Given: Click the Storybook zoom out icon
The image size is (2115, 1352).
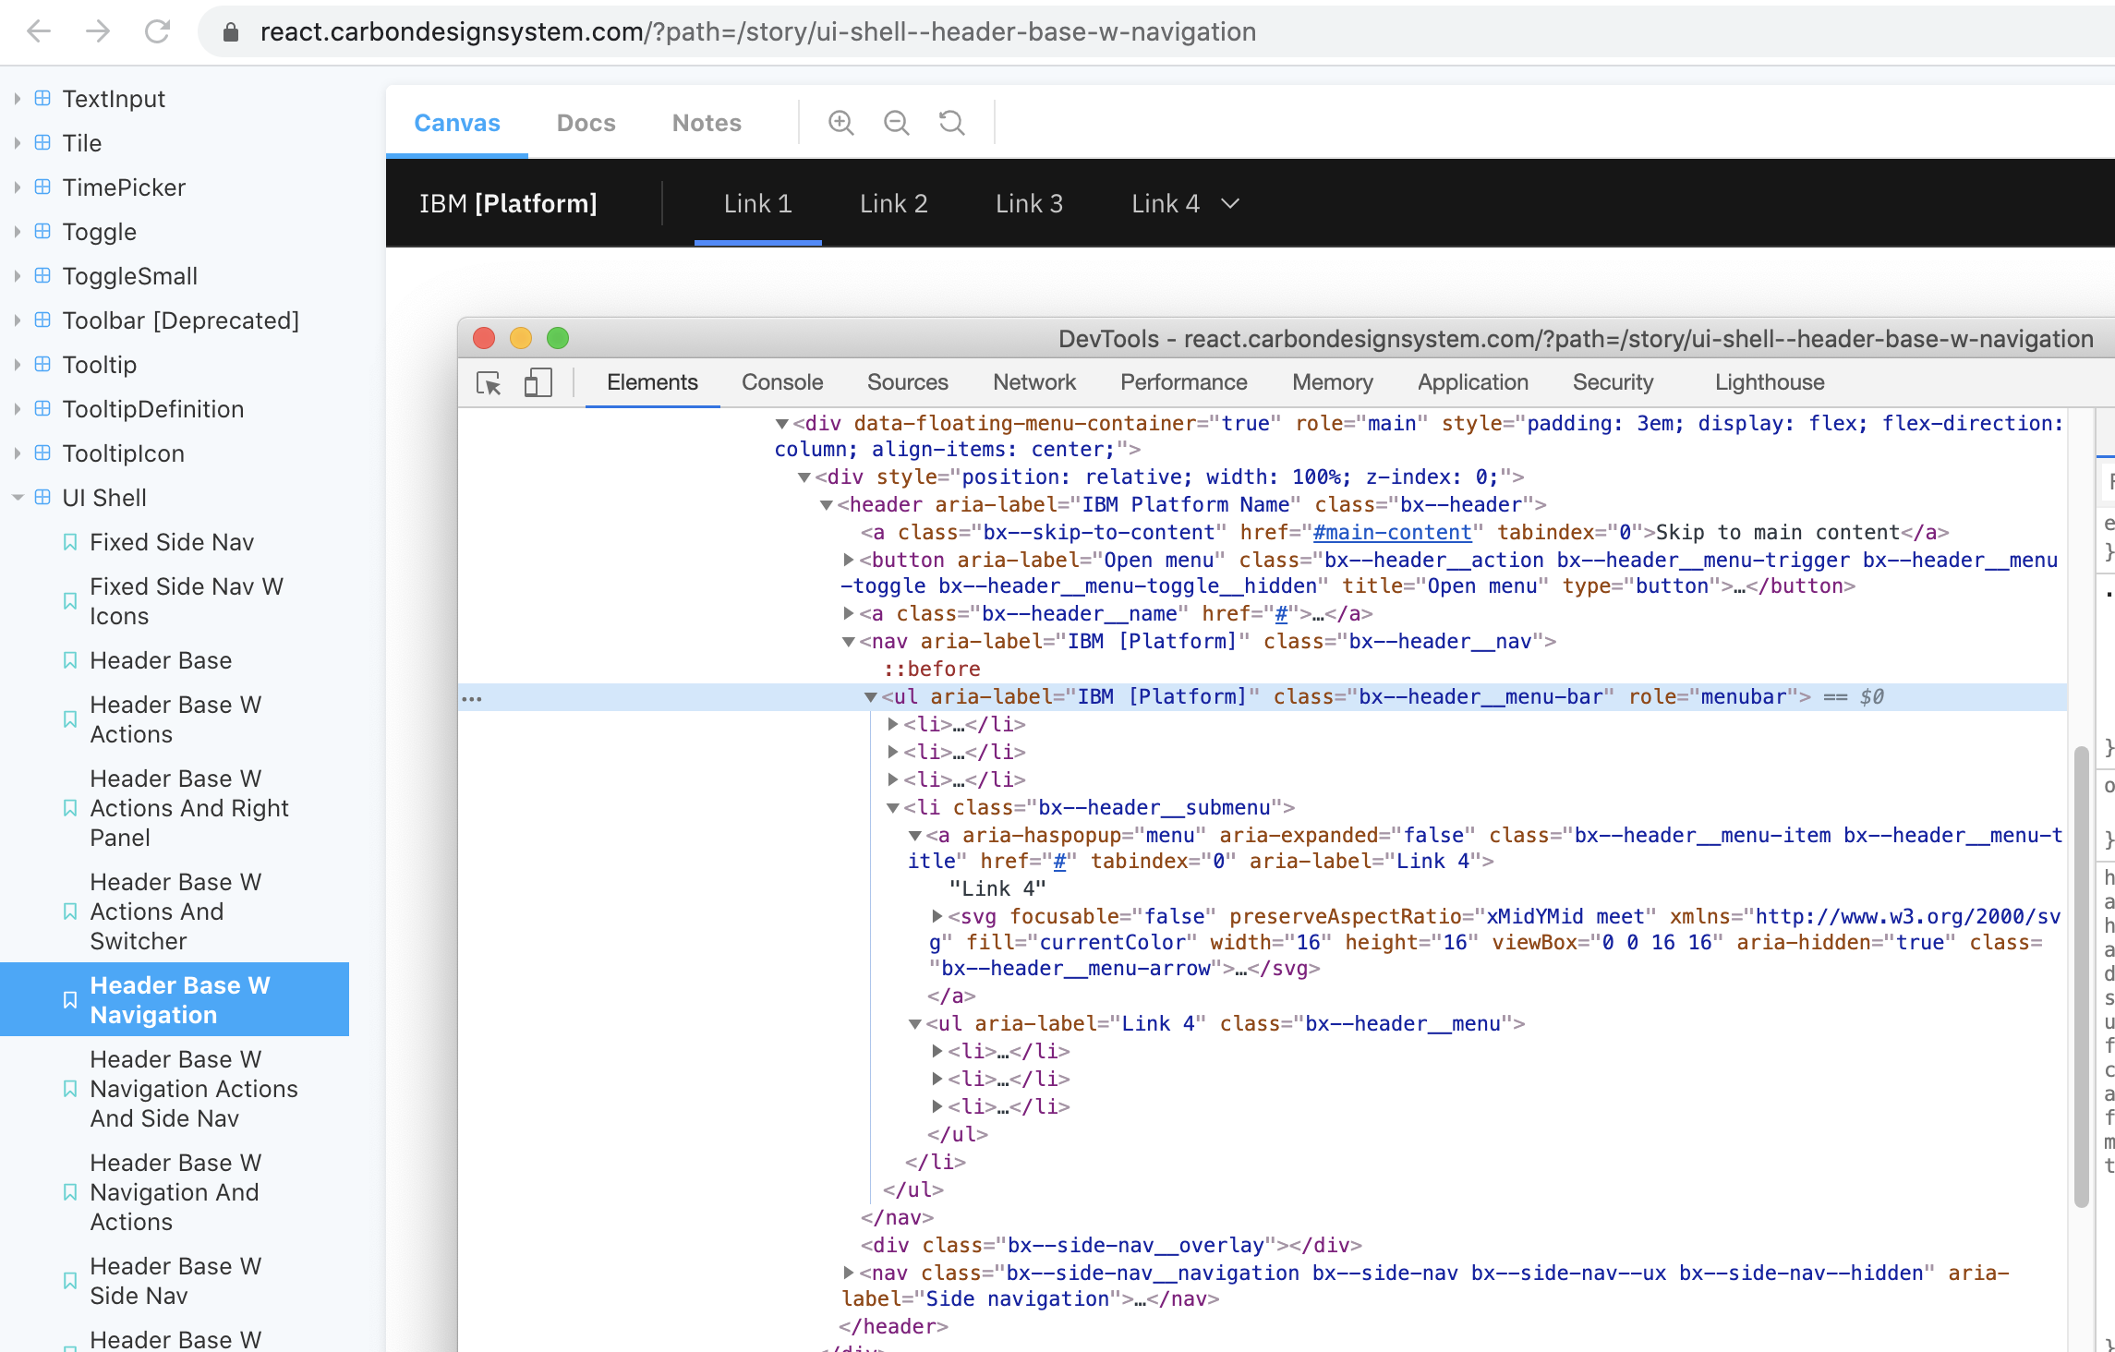Looking at the screenshot, I should [x=896, y=123].
